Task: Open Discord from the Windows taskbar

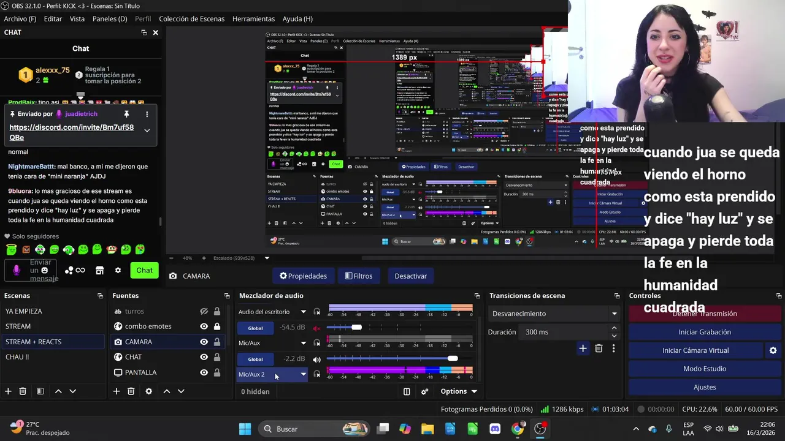Action: coord(495,429)
